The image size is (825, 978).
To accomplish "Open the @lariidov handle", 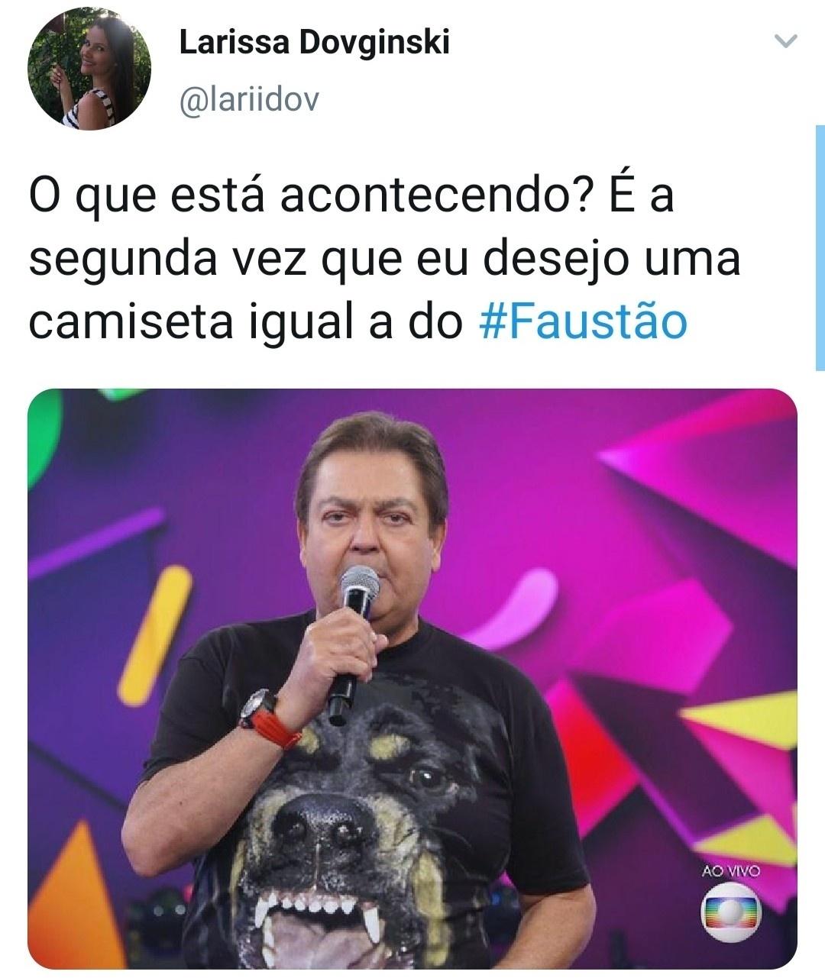I will 247,98.
